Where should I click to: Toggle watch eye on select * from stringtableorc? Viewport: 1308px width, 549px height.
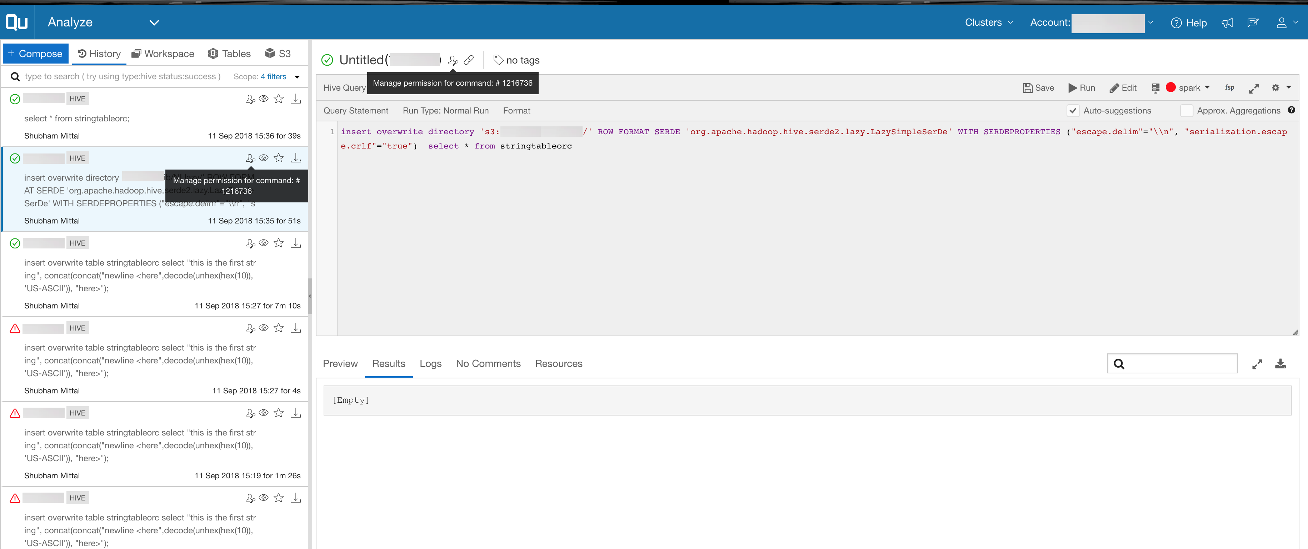pyautogui.click(x=264, y=99)
